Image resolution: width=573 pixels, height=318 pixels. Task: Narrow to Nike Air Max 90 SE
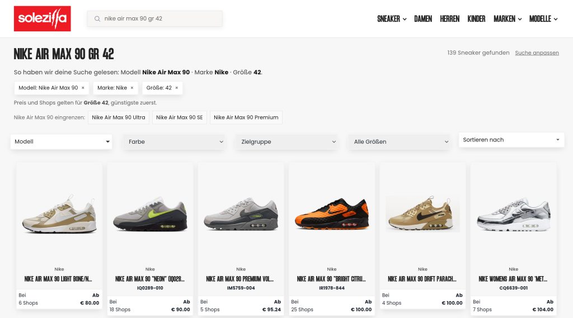tap(180, 117)
